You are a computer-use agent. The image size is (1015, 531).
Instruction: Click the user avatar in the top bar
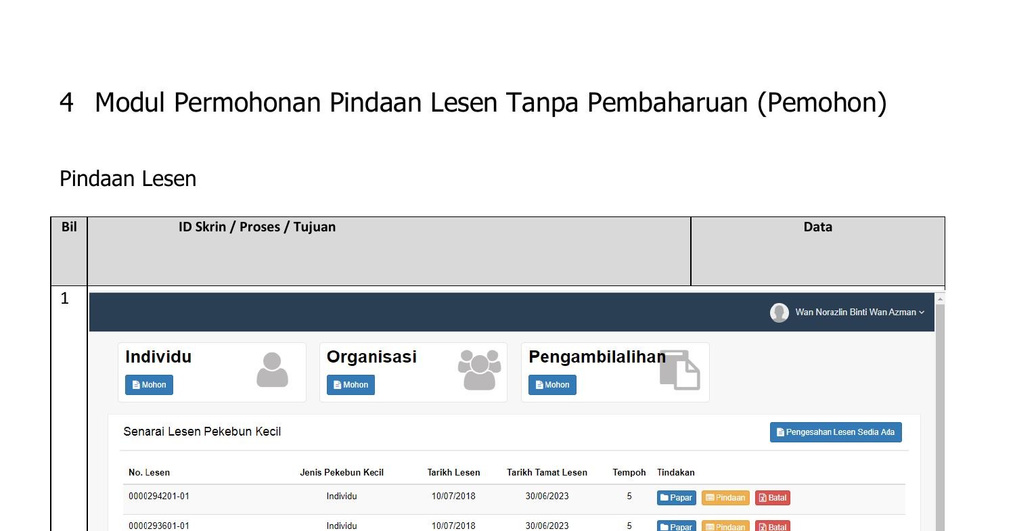point(779,313)
